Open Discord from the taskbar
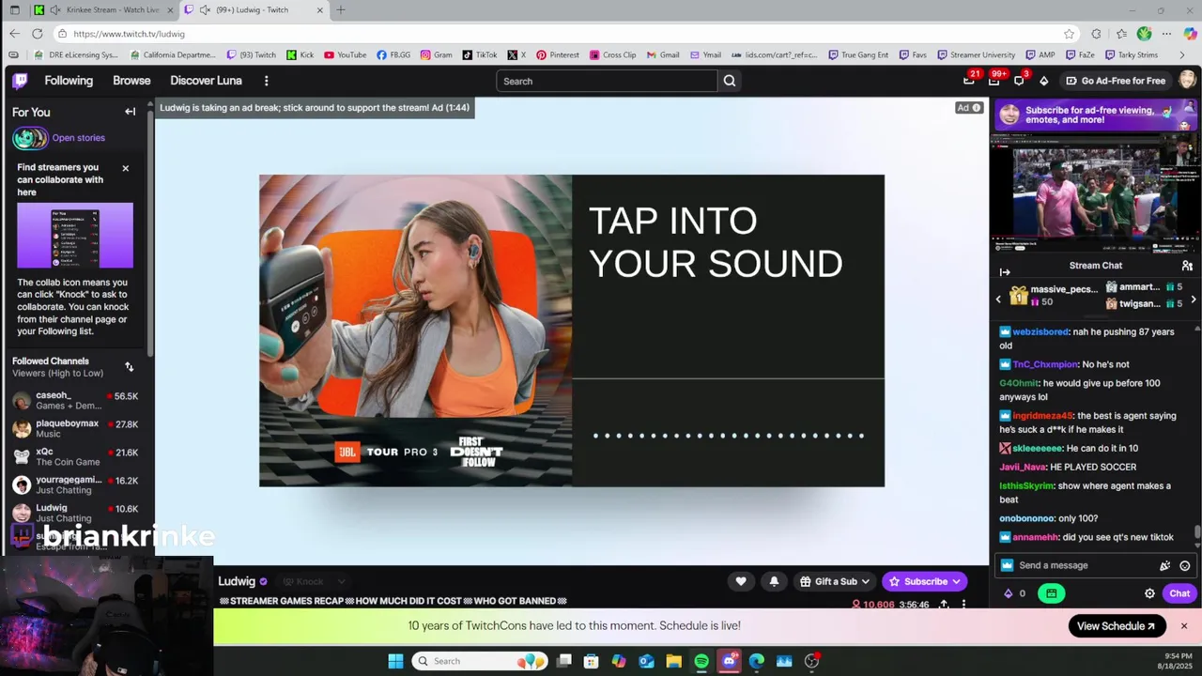Viewport: 1202px width, 676px height. click(x=730, y=661)
